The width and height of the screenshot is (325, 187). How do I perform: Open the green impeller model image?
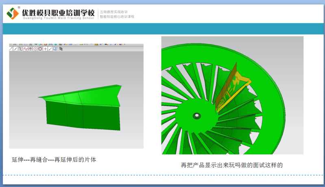[x=232, y=95]
